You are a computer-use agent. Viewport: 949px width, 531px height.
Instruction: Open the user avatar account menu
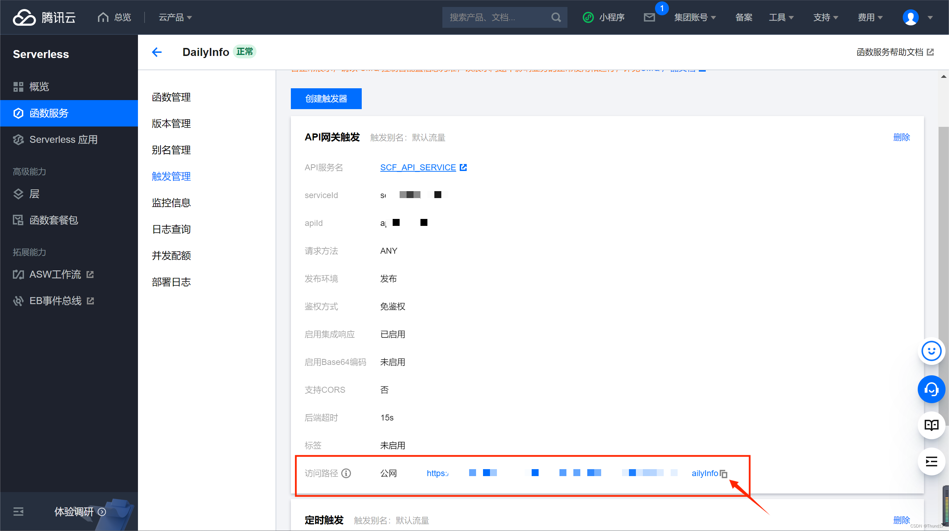[910, 17]
